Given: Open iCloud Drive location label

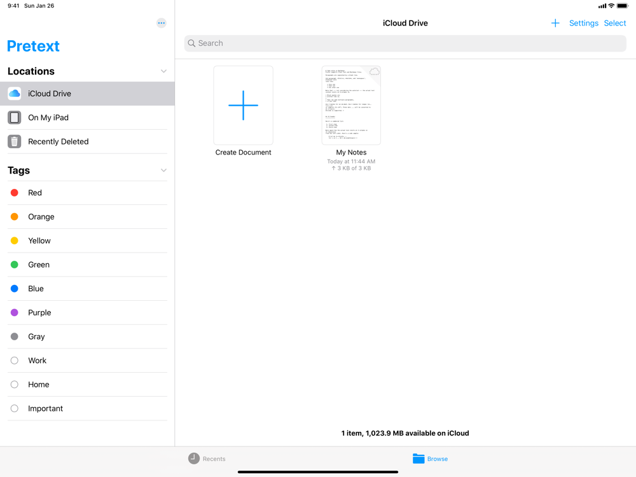Looking at the screenshot, I should pos(50,93).
